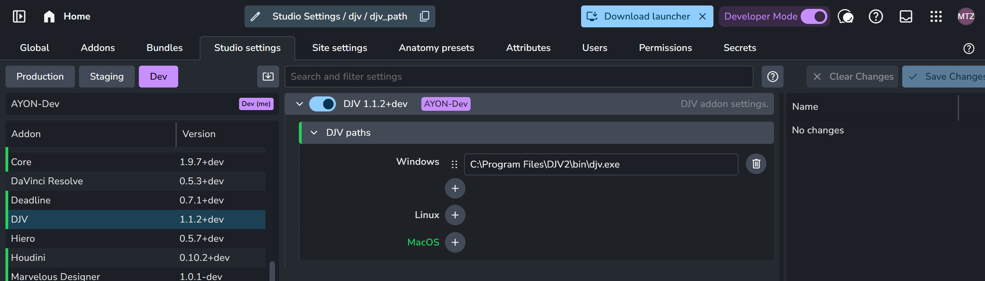Toggle Developer Mode switch
The image size is (985, 281).
(814, 16)
